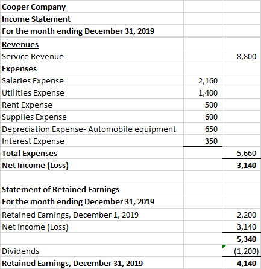Select the underlined 'Revenues' heading
261x269 pixels.
point(20,44)
